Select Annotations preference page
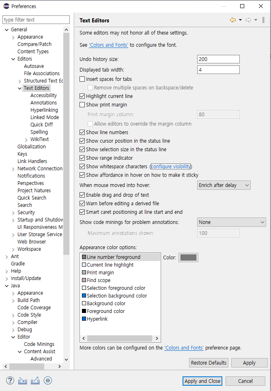The image size is (271, 391). click(x=43, y=103)
